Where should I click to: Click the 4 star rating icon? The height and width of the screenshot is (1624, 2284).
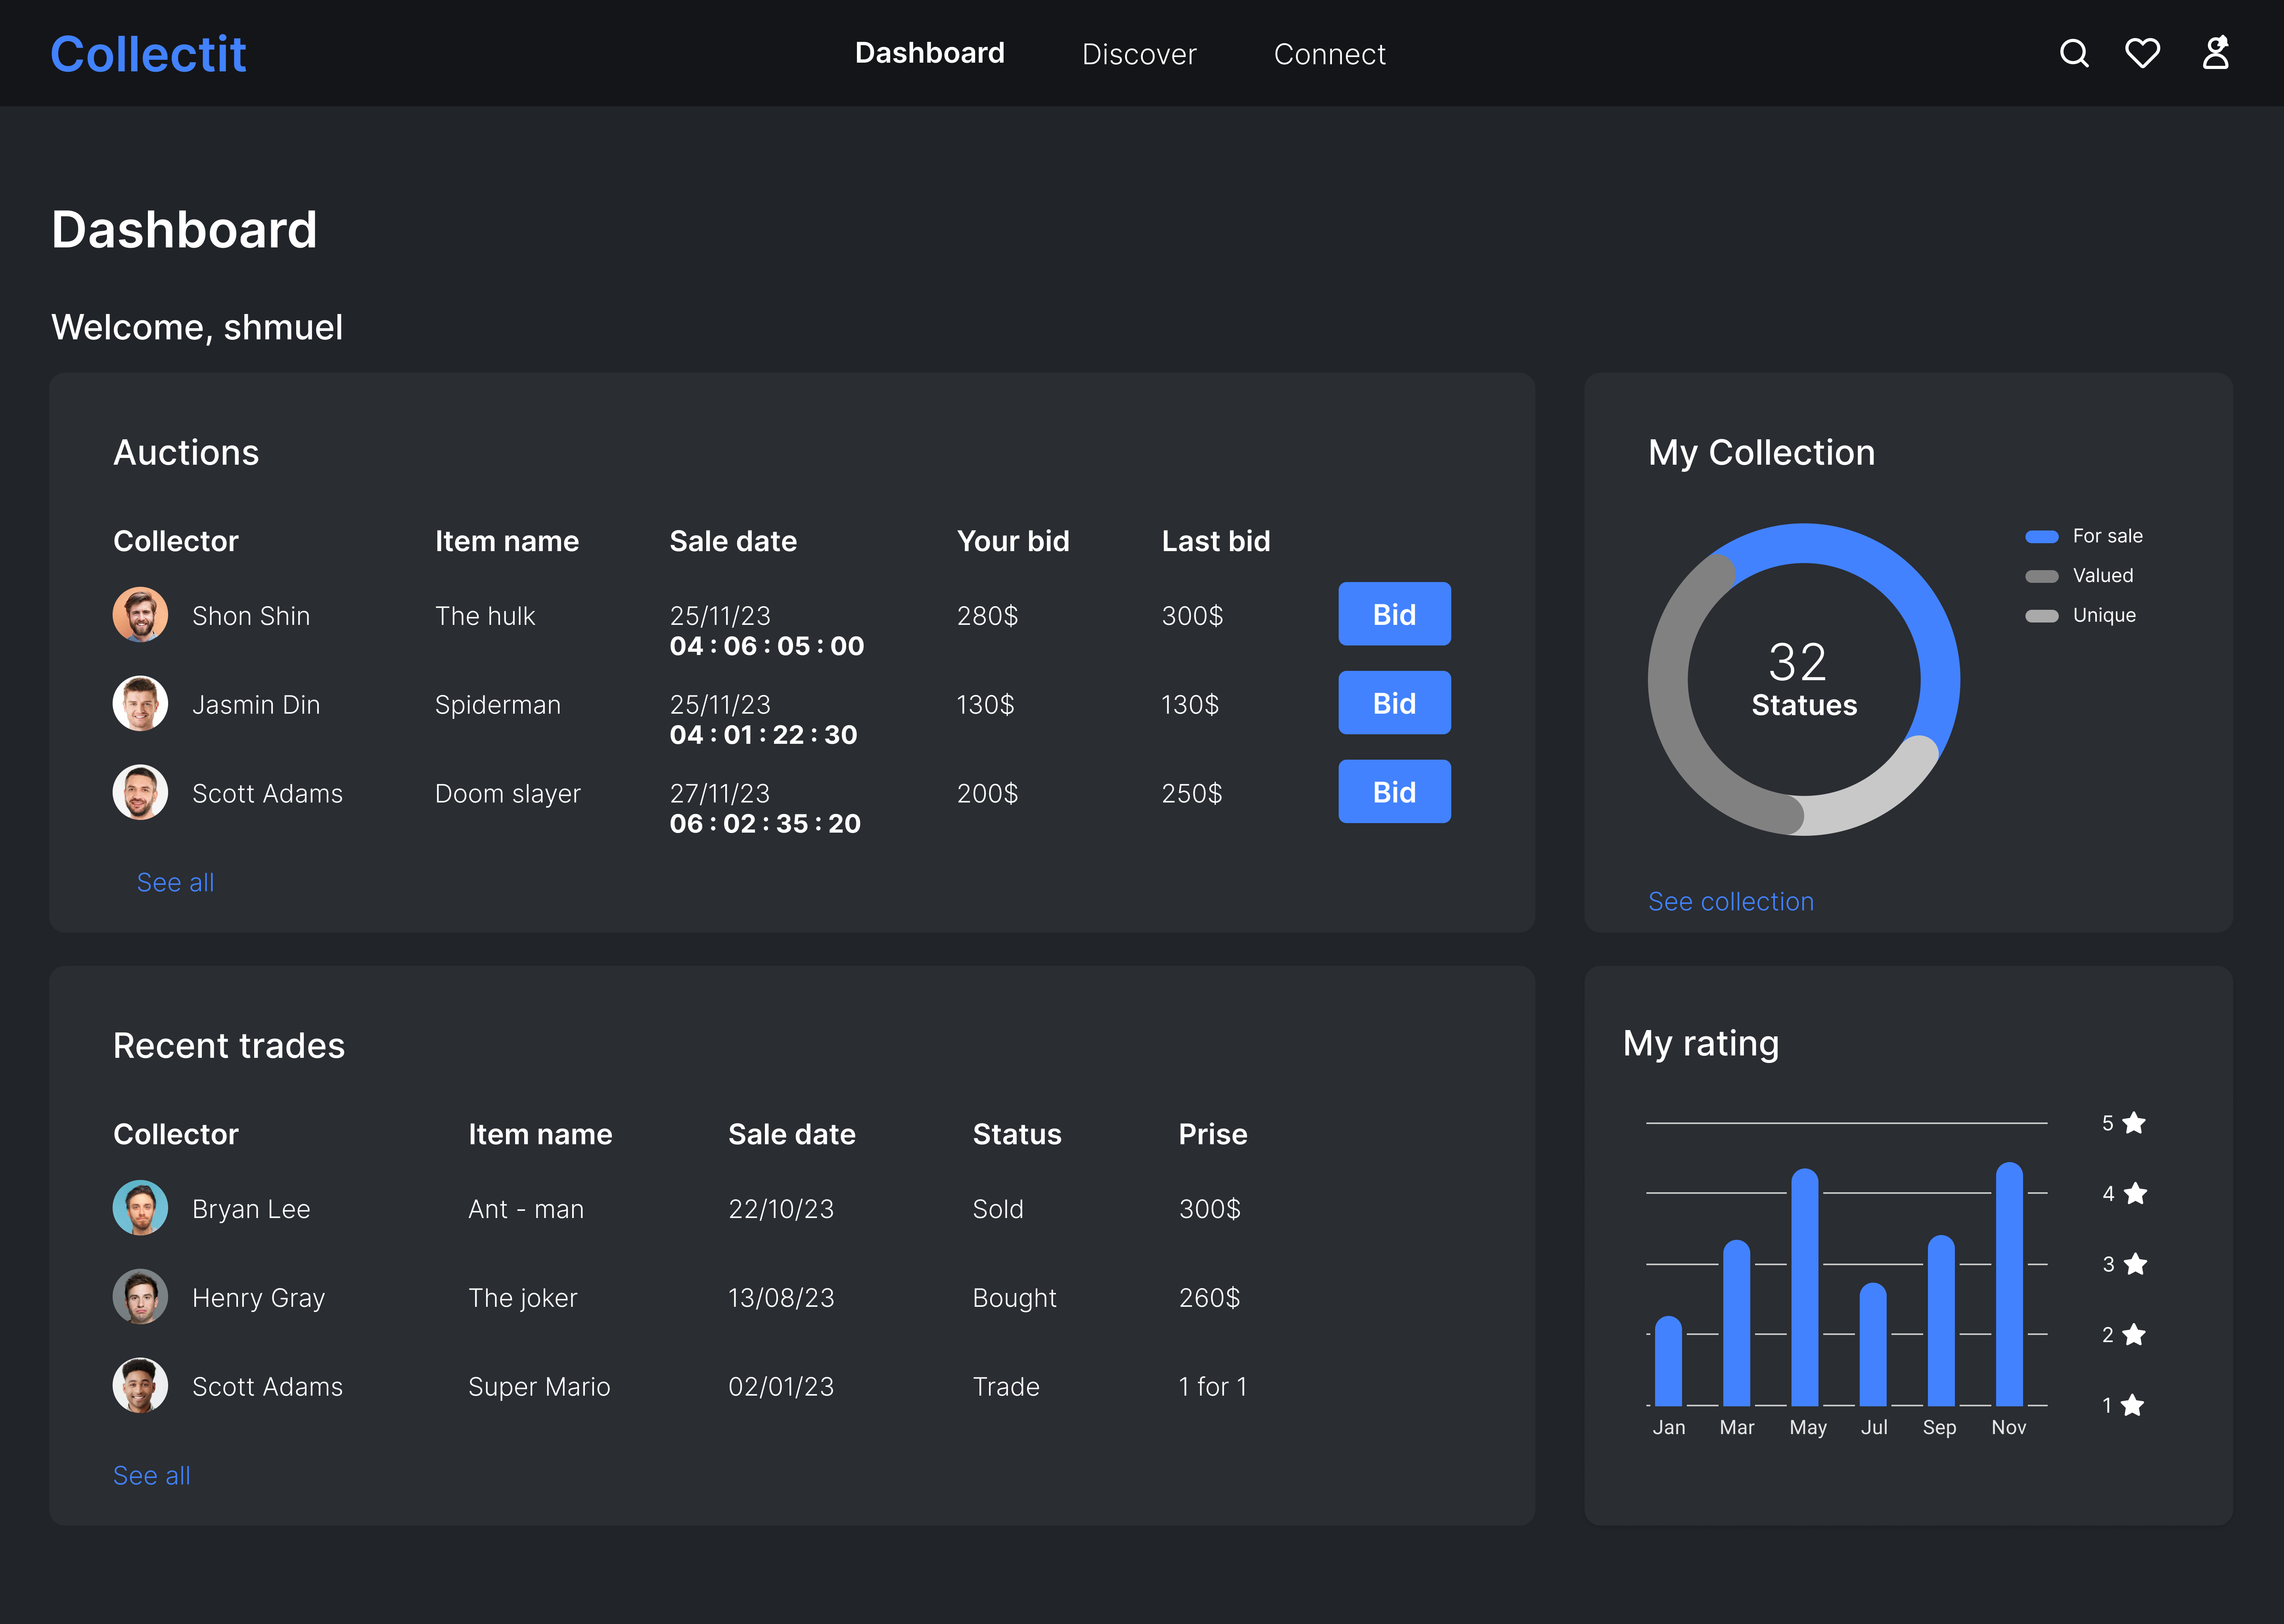2134,1193
